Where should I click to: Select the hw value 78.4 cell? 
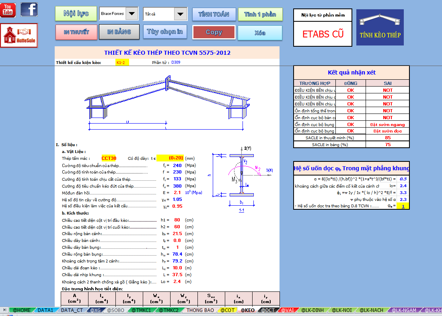pyautogui.click(x=177, y=254)
